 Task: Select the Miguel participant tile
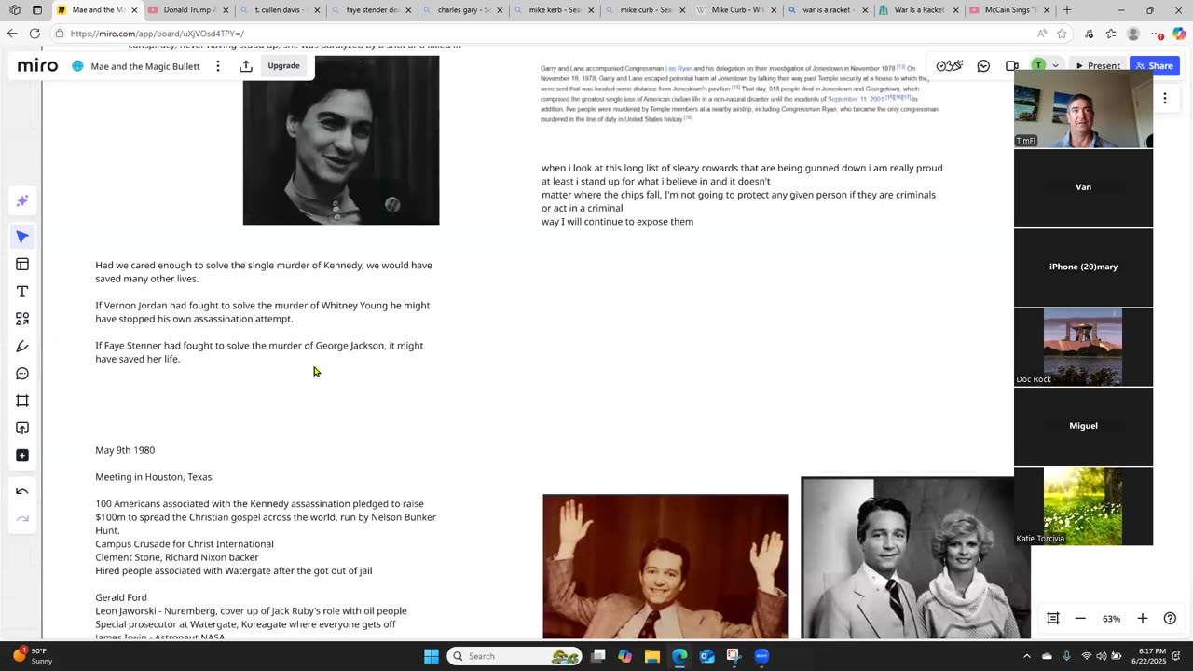click(x=1083, y=426)
